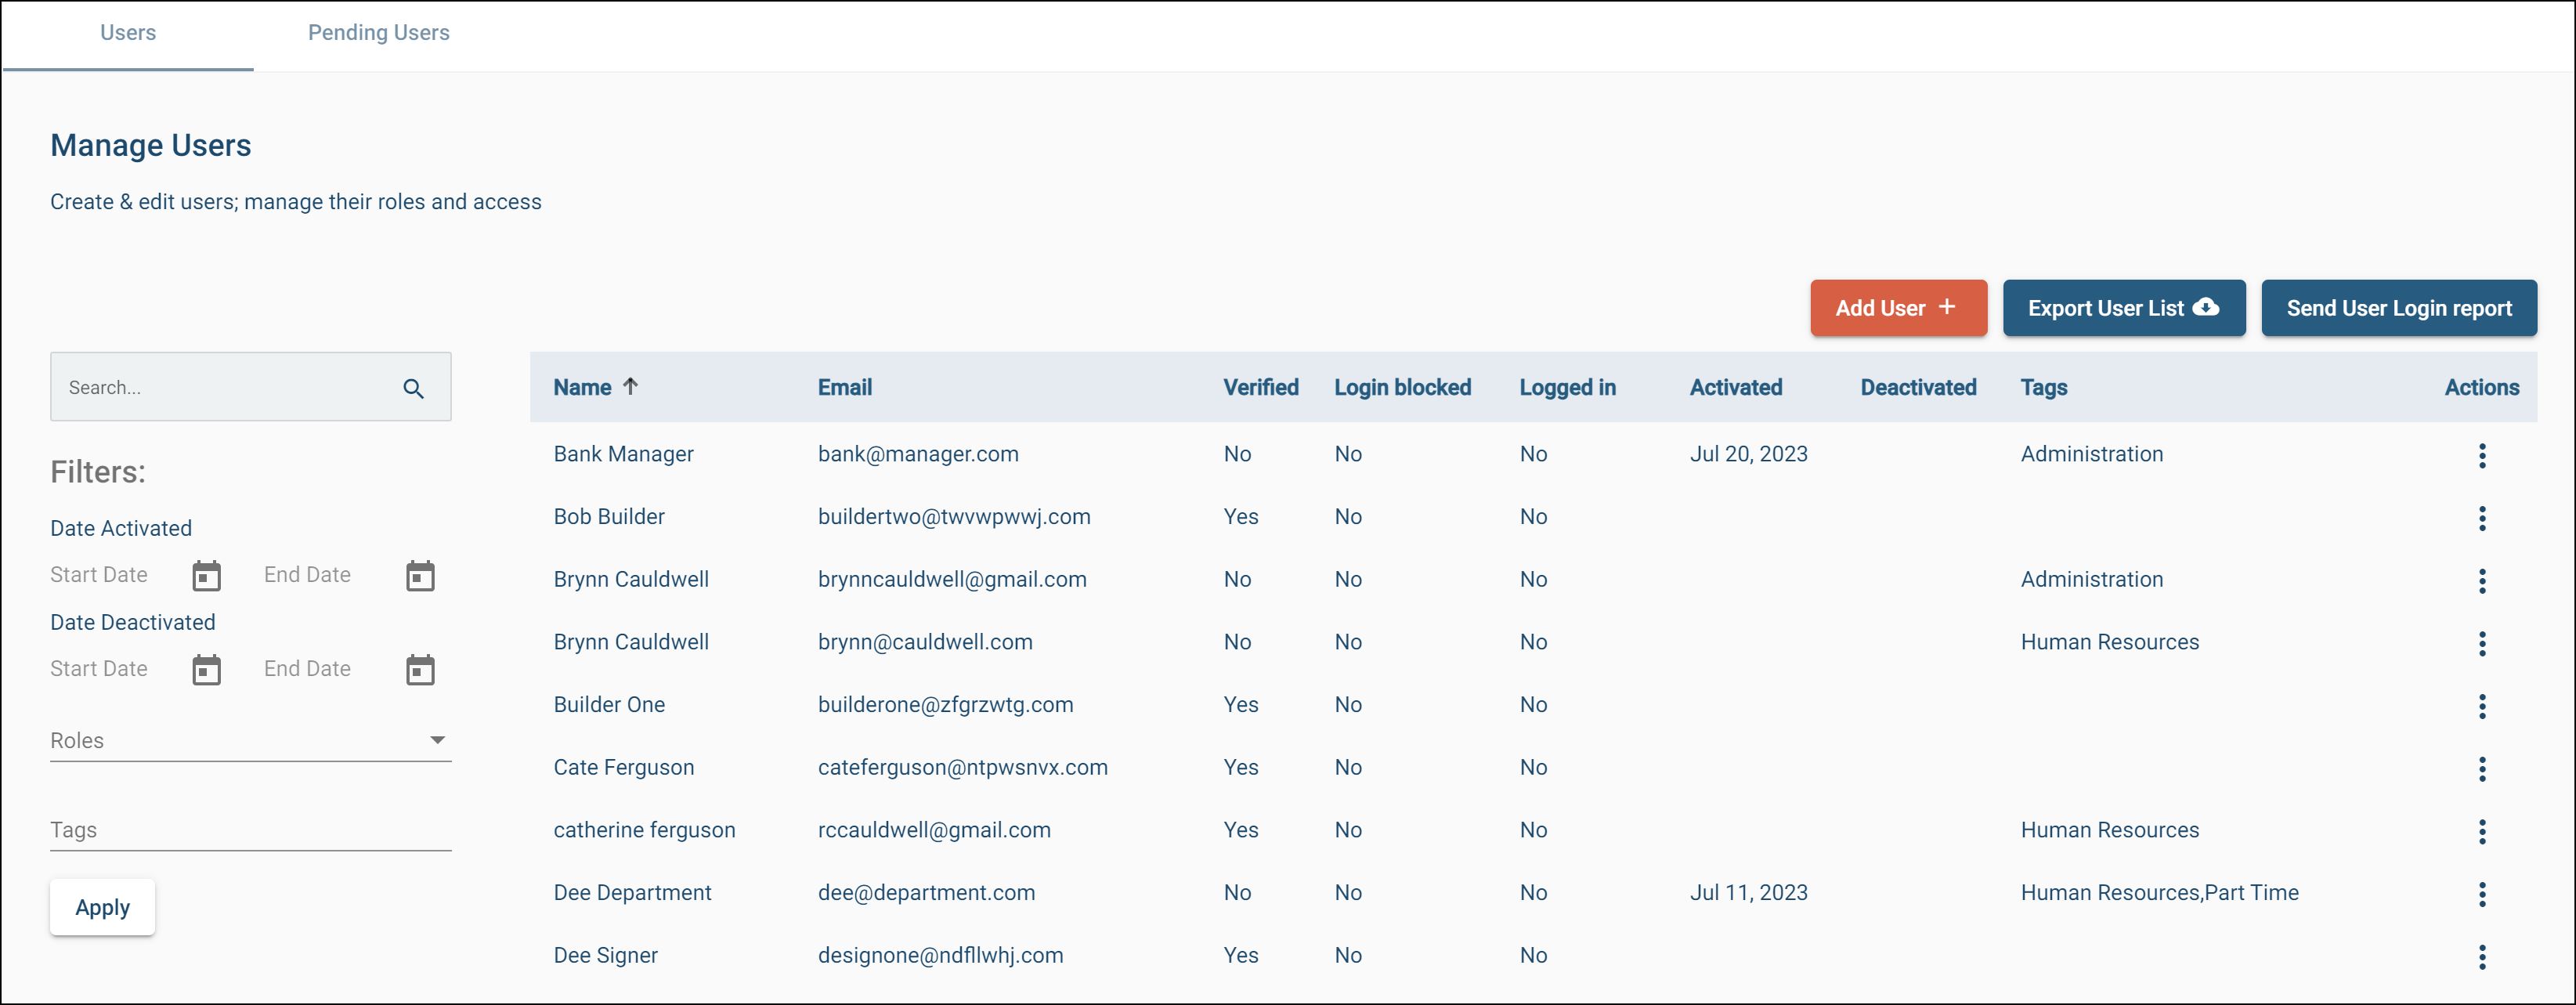Click the Add User button
Screen dimensions: 2576x1005
pos(1898,308)
